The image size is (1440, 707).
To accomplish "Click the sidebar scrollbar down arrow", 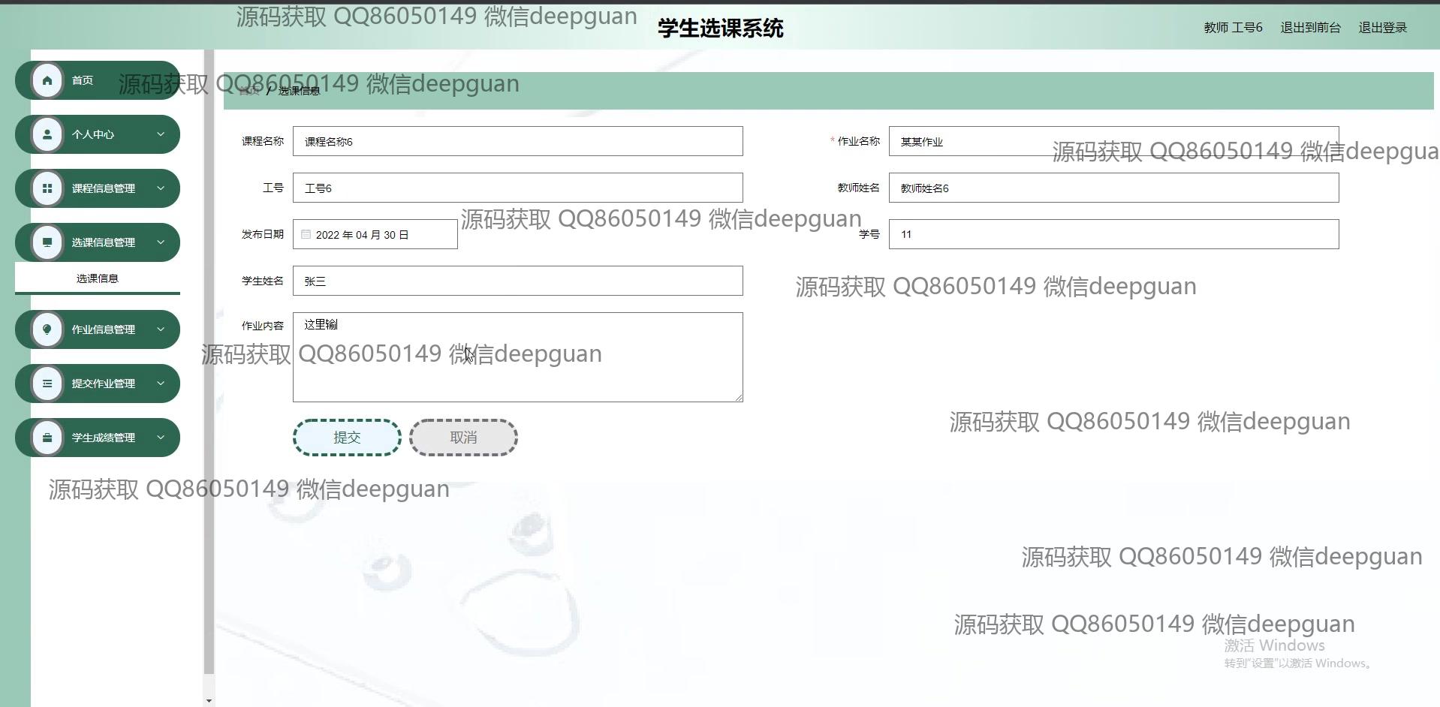I will 209,700.
